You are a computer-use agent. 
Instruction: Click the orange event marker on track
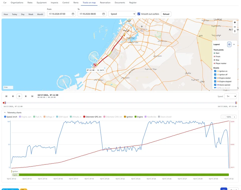124,35
